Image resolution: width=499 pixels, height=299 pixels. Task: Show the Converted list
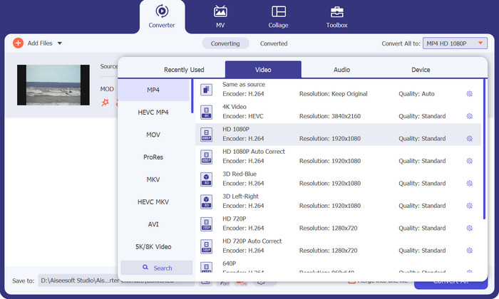274,43
